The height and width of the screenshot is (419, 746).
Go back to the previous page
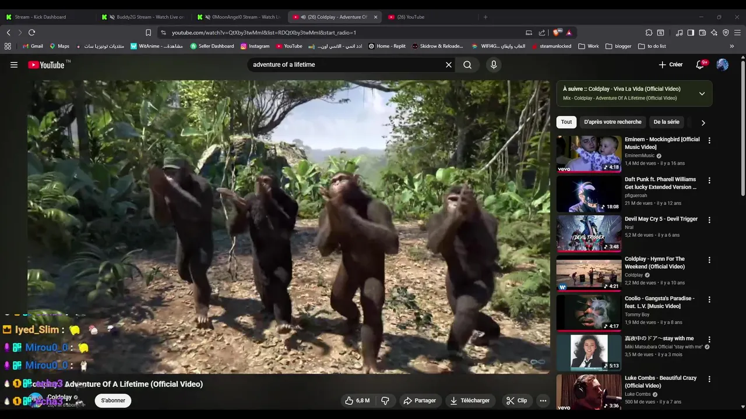point(8,33)
